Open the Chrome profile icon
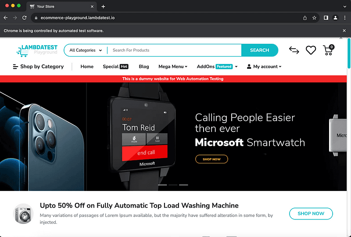This screenshot has width=351, height=237. point(335,18)
